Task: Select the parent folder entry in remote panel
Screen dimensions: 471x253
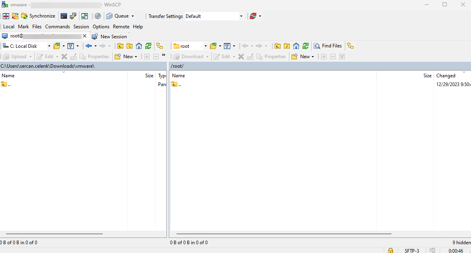Action: 176,84
